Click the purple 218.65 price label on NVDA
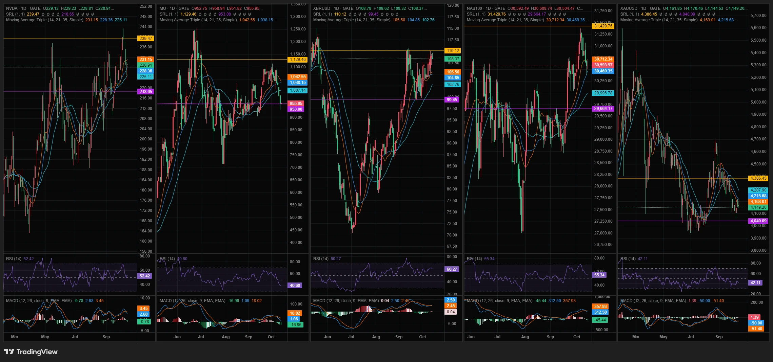Viewport: 773px width, 362px height. coord(146,92)
